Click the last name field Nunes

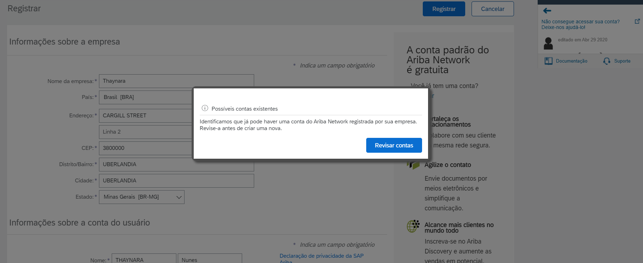(210, 259)
